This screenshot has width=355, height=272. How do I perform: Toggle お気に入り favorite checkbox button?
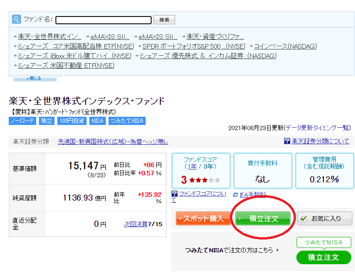tap(325, 218)
